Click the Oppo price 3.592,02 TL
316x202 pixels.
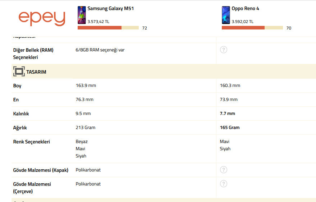pos(242,22)
